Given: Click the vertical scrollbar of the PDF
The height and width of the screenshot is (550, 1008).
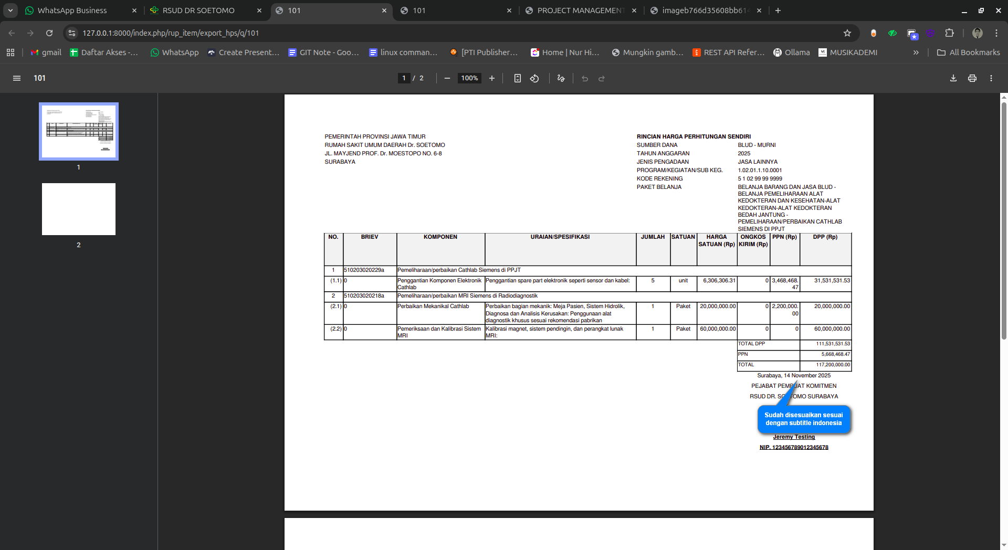Looking at the screenshot, I should [1004, 220].
